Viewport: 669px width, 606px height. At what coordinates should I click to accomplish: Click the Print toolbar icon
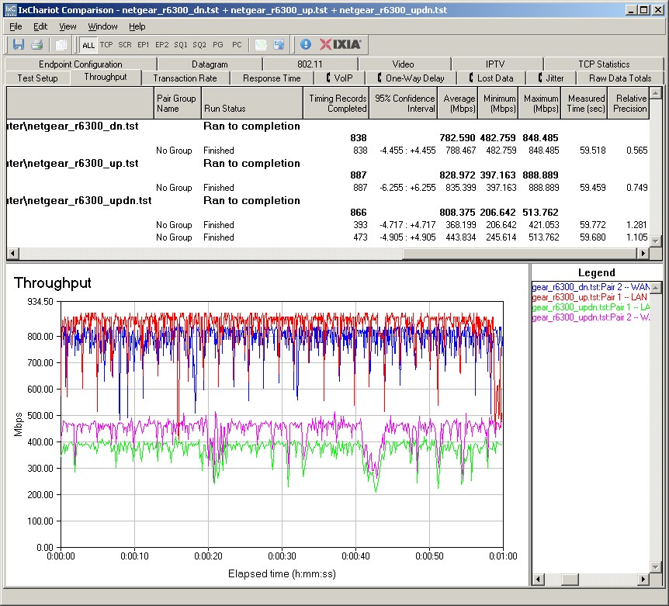point(37,44)
